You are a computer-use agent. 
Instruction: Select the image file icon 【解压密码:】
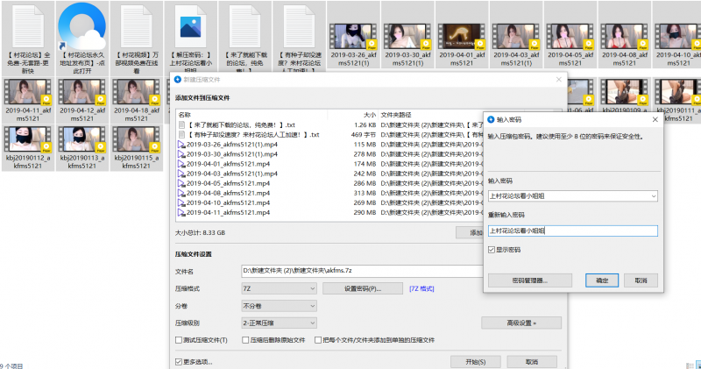point(190,27)
